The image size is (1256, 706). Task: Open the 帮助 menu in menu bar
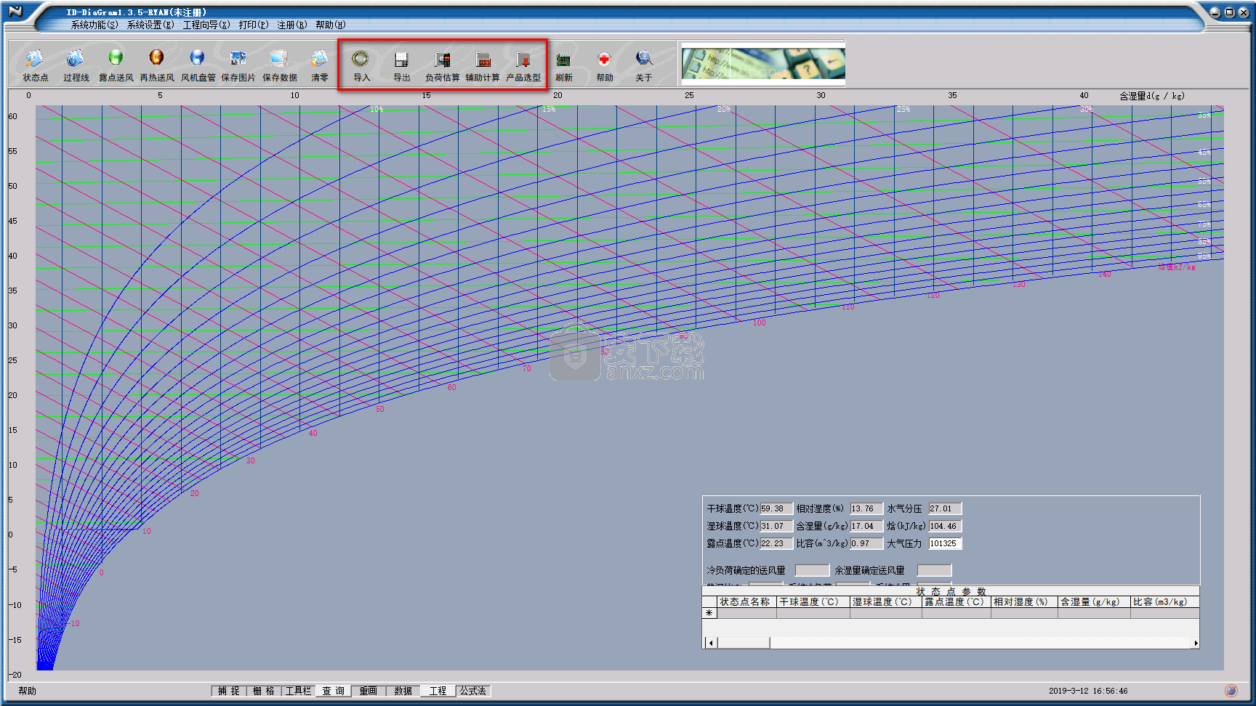(331, 25)
